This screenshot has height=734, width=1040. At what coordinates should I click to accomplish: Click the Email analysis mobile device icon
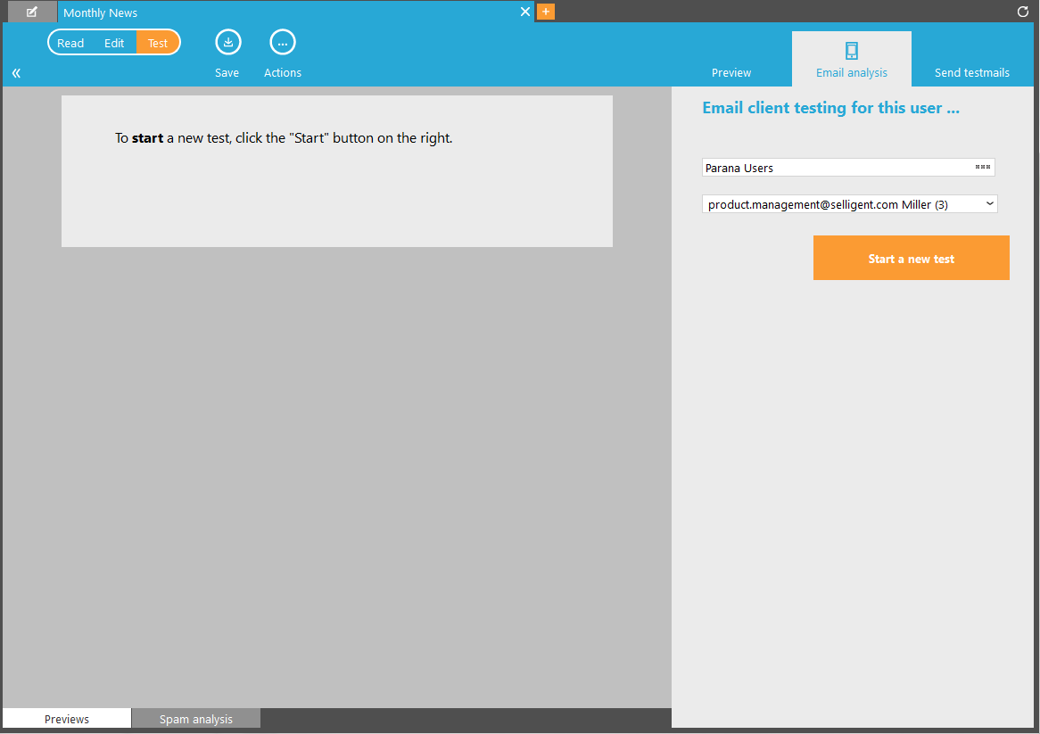852,50
